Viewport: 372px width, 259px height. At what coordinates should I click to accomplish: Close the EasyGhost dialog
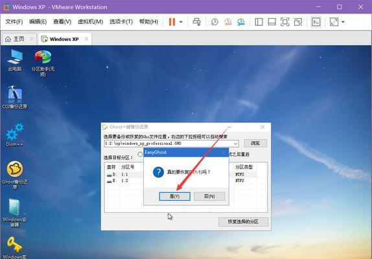click(223, 152)
